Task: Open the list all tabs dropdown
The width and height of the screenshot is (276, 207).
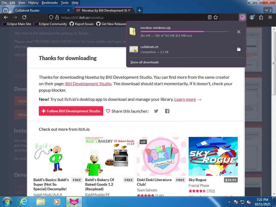Action: [268, 11]
